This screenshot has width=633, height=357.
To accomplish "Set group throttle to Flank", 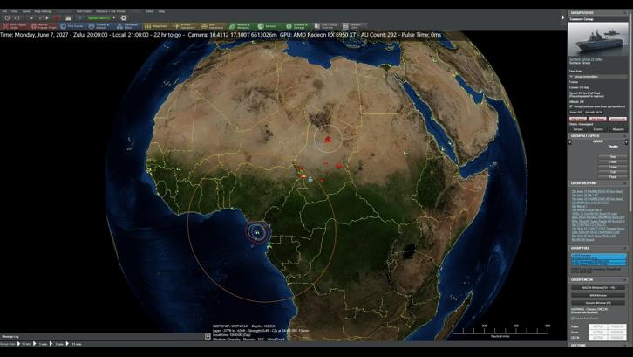I will click(613, 176).
